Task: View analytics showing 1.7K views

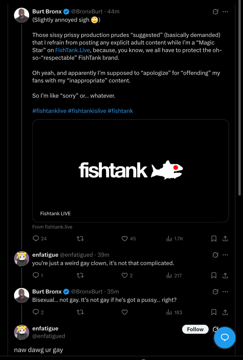Action: point(169,239)
